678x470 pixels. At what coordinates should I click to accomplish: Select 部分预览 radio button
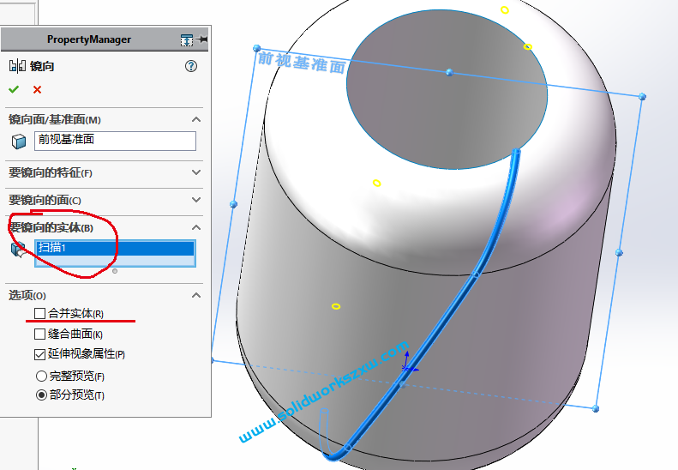pyautogui.click(x=41, y=395)
